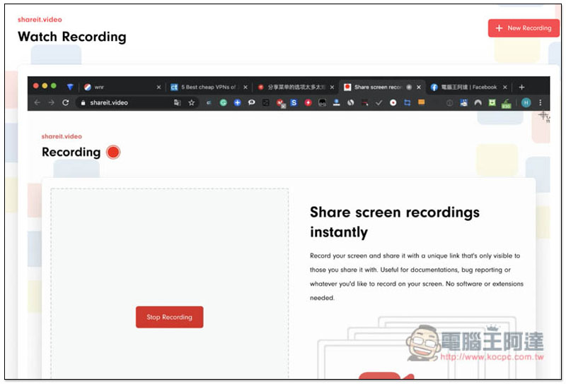The image size is (566, 384).
Task: Click the glasses face extension icon
Action: 322,103
